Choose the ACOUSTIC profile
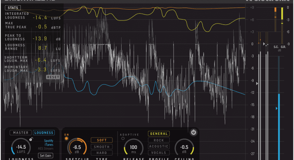The image size is (294, 160). pos(158,146)
